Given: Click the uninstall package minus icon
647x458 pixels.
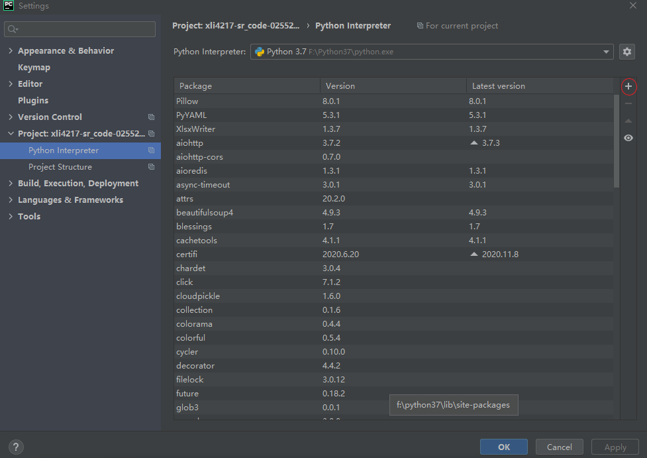Looking at the screenshot, I should [x=627, y=103].
